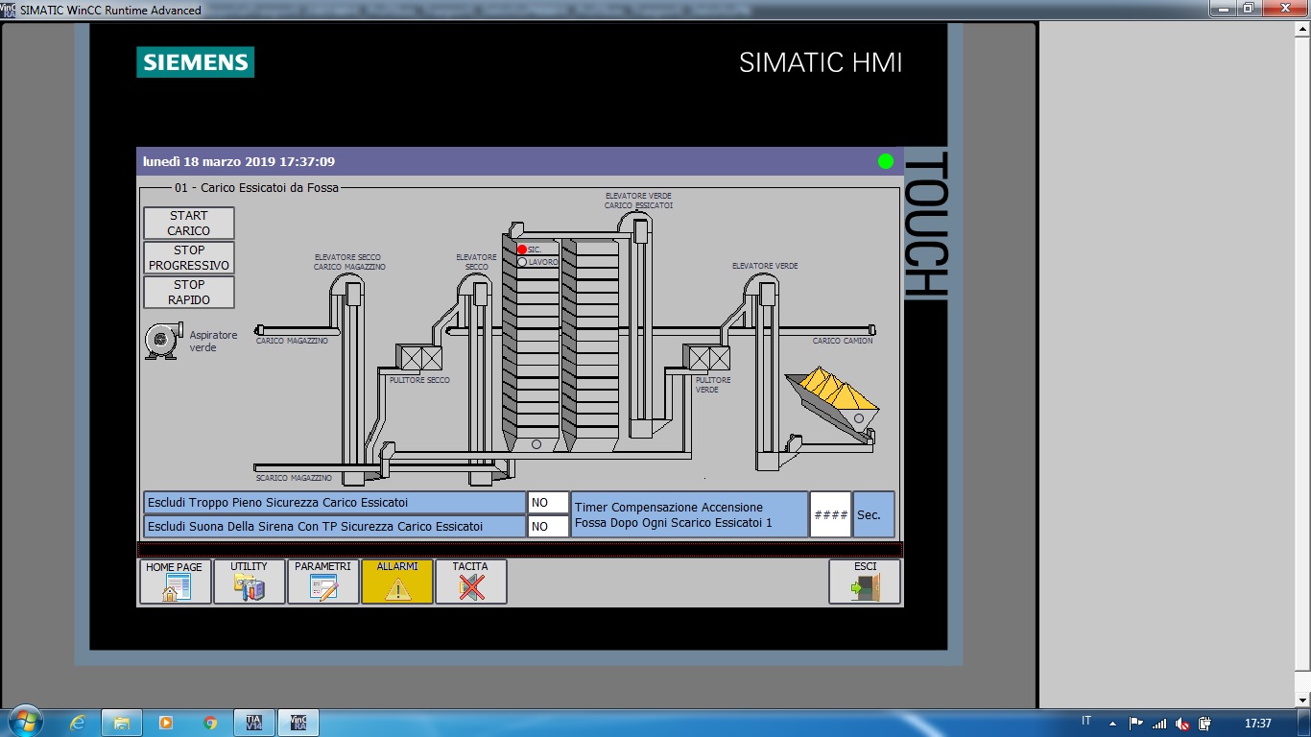Switch to WinCC RT Advanced taskbar item
The width and height of the screenshot is (1311, 737).
[298, 723]
